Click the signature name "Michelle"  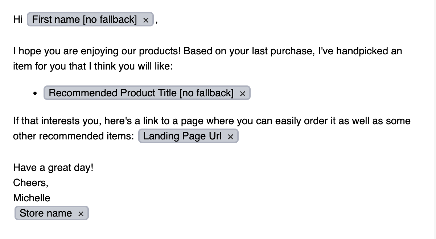click(32, 198)
